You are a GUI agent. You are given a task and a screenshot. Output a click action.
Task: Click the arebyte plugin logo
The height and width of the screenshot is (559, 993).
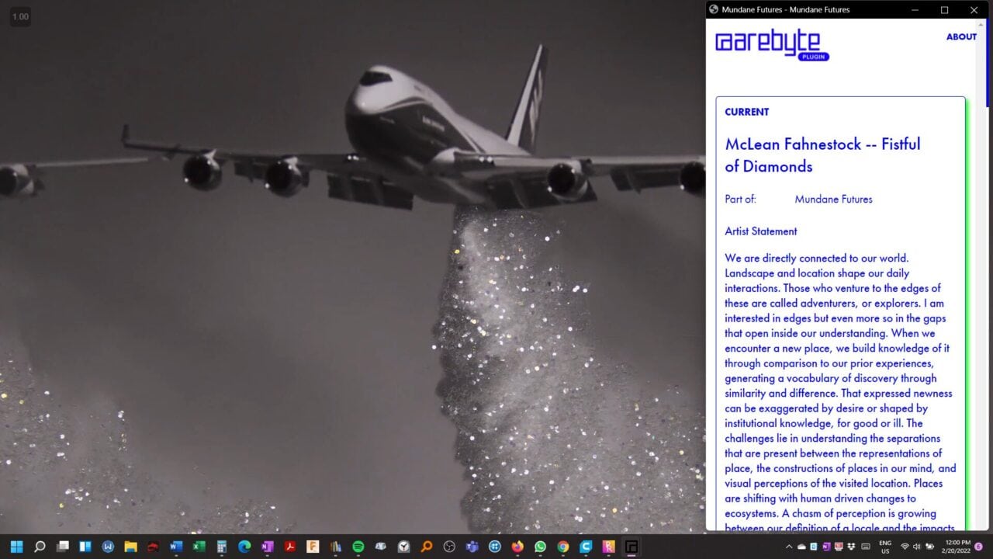click(x=772, y=44)
